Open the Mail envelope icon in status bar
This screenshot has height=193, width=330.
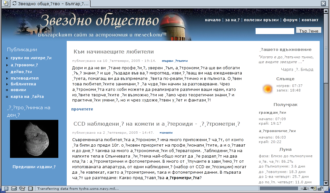14,188
